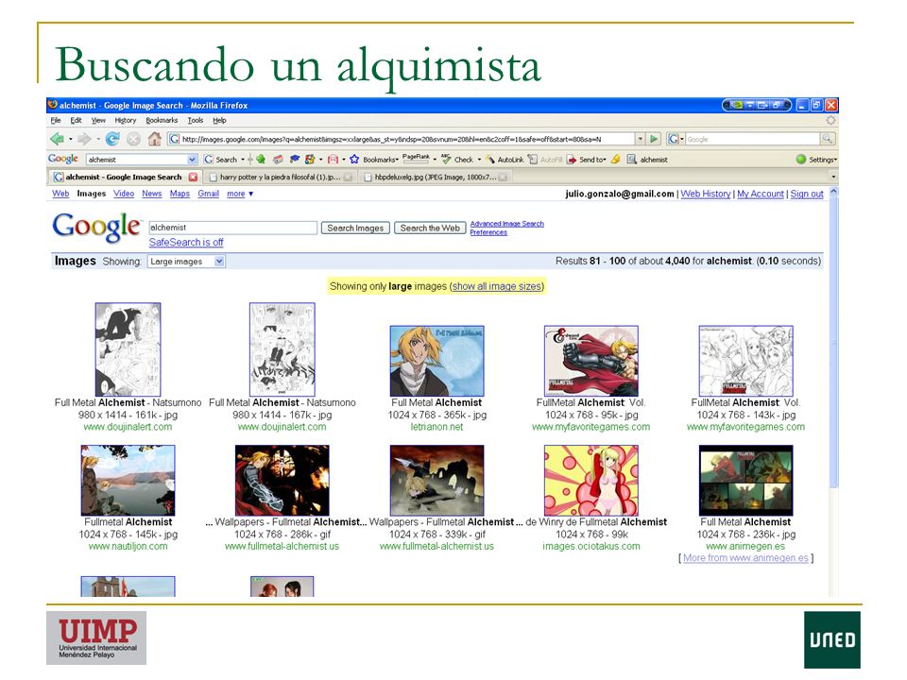Open the History menu

[126, 120]
